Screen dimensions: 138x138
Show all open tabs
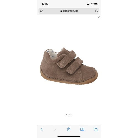tap(96, 129)
